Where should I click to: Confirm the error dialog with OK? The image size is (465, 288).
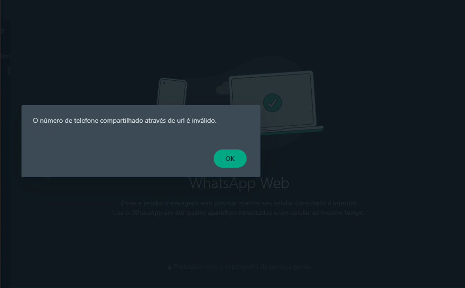230,159
